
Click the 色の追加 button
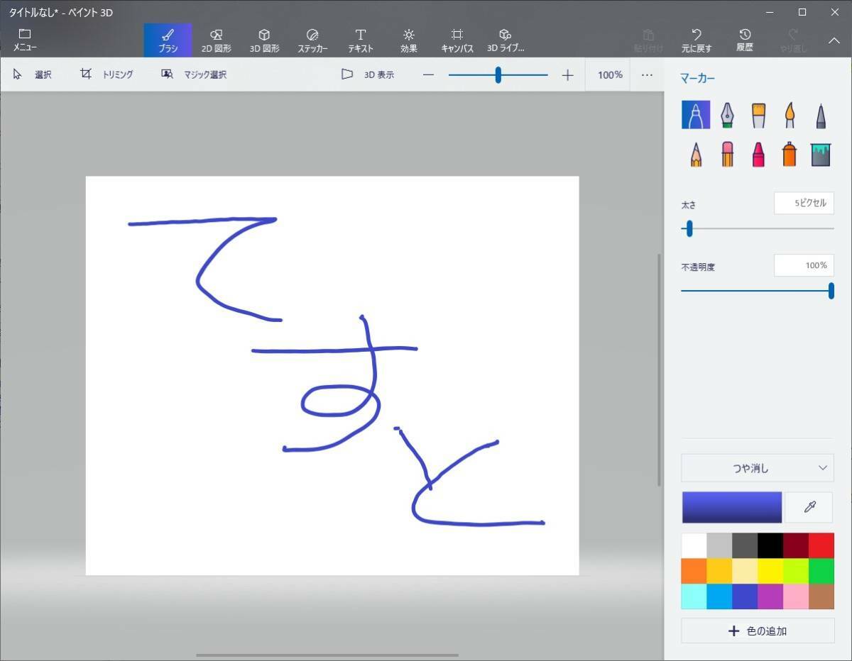pyautogui.click(x=758, y=631)
